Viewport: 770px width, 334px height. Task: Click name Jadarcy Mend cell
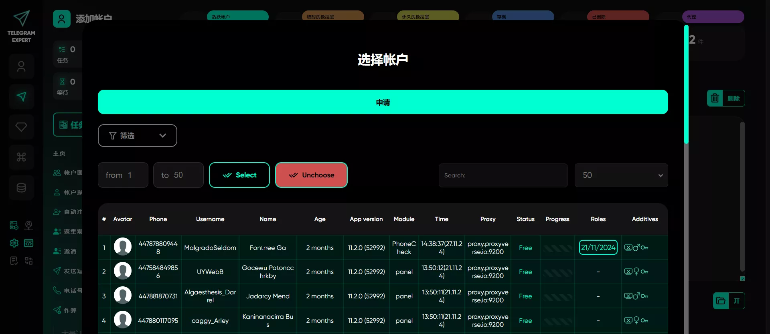click(268, 296)
